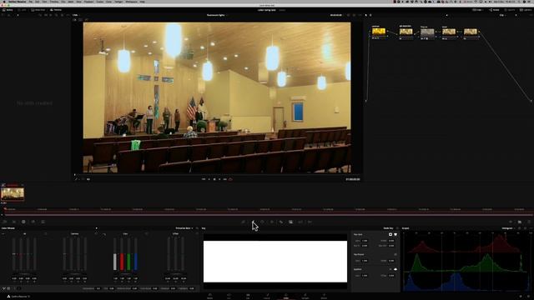
Task: Select the Color Wheels palette icon
Action: tap(23, 222)
